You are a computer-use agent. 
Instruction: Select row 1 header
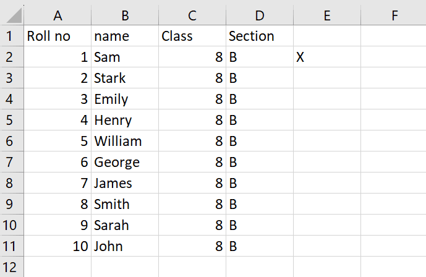pyautogui.click(x=12, y=36)
